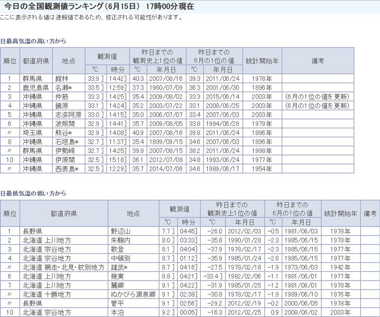Click the 波照間 station name

(x=65, y=124)
